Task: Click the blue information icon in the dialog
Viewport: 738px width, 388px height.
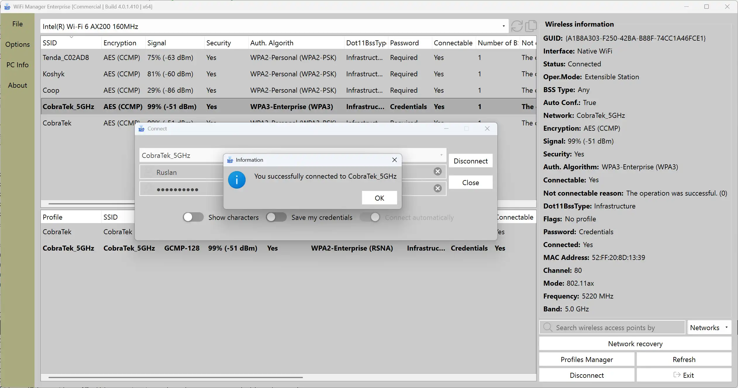Action: pos(237,180)
